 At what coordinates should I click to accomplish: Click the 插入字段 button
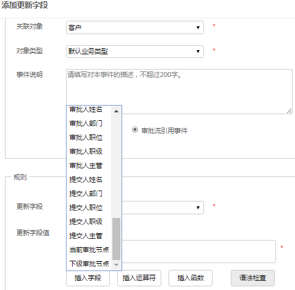pos(88,278)
